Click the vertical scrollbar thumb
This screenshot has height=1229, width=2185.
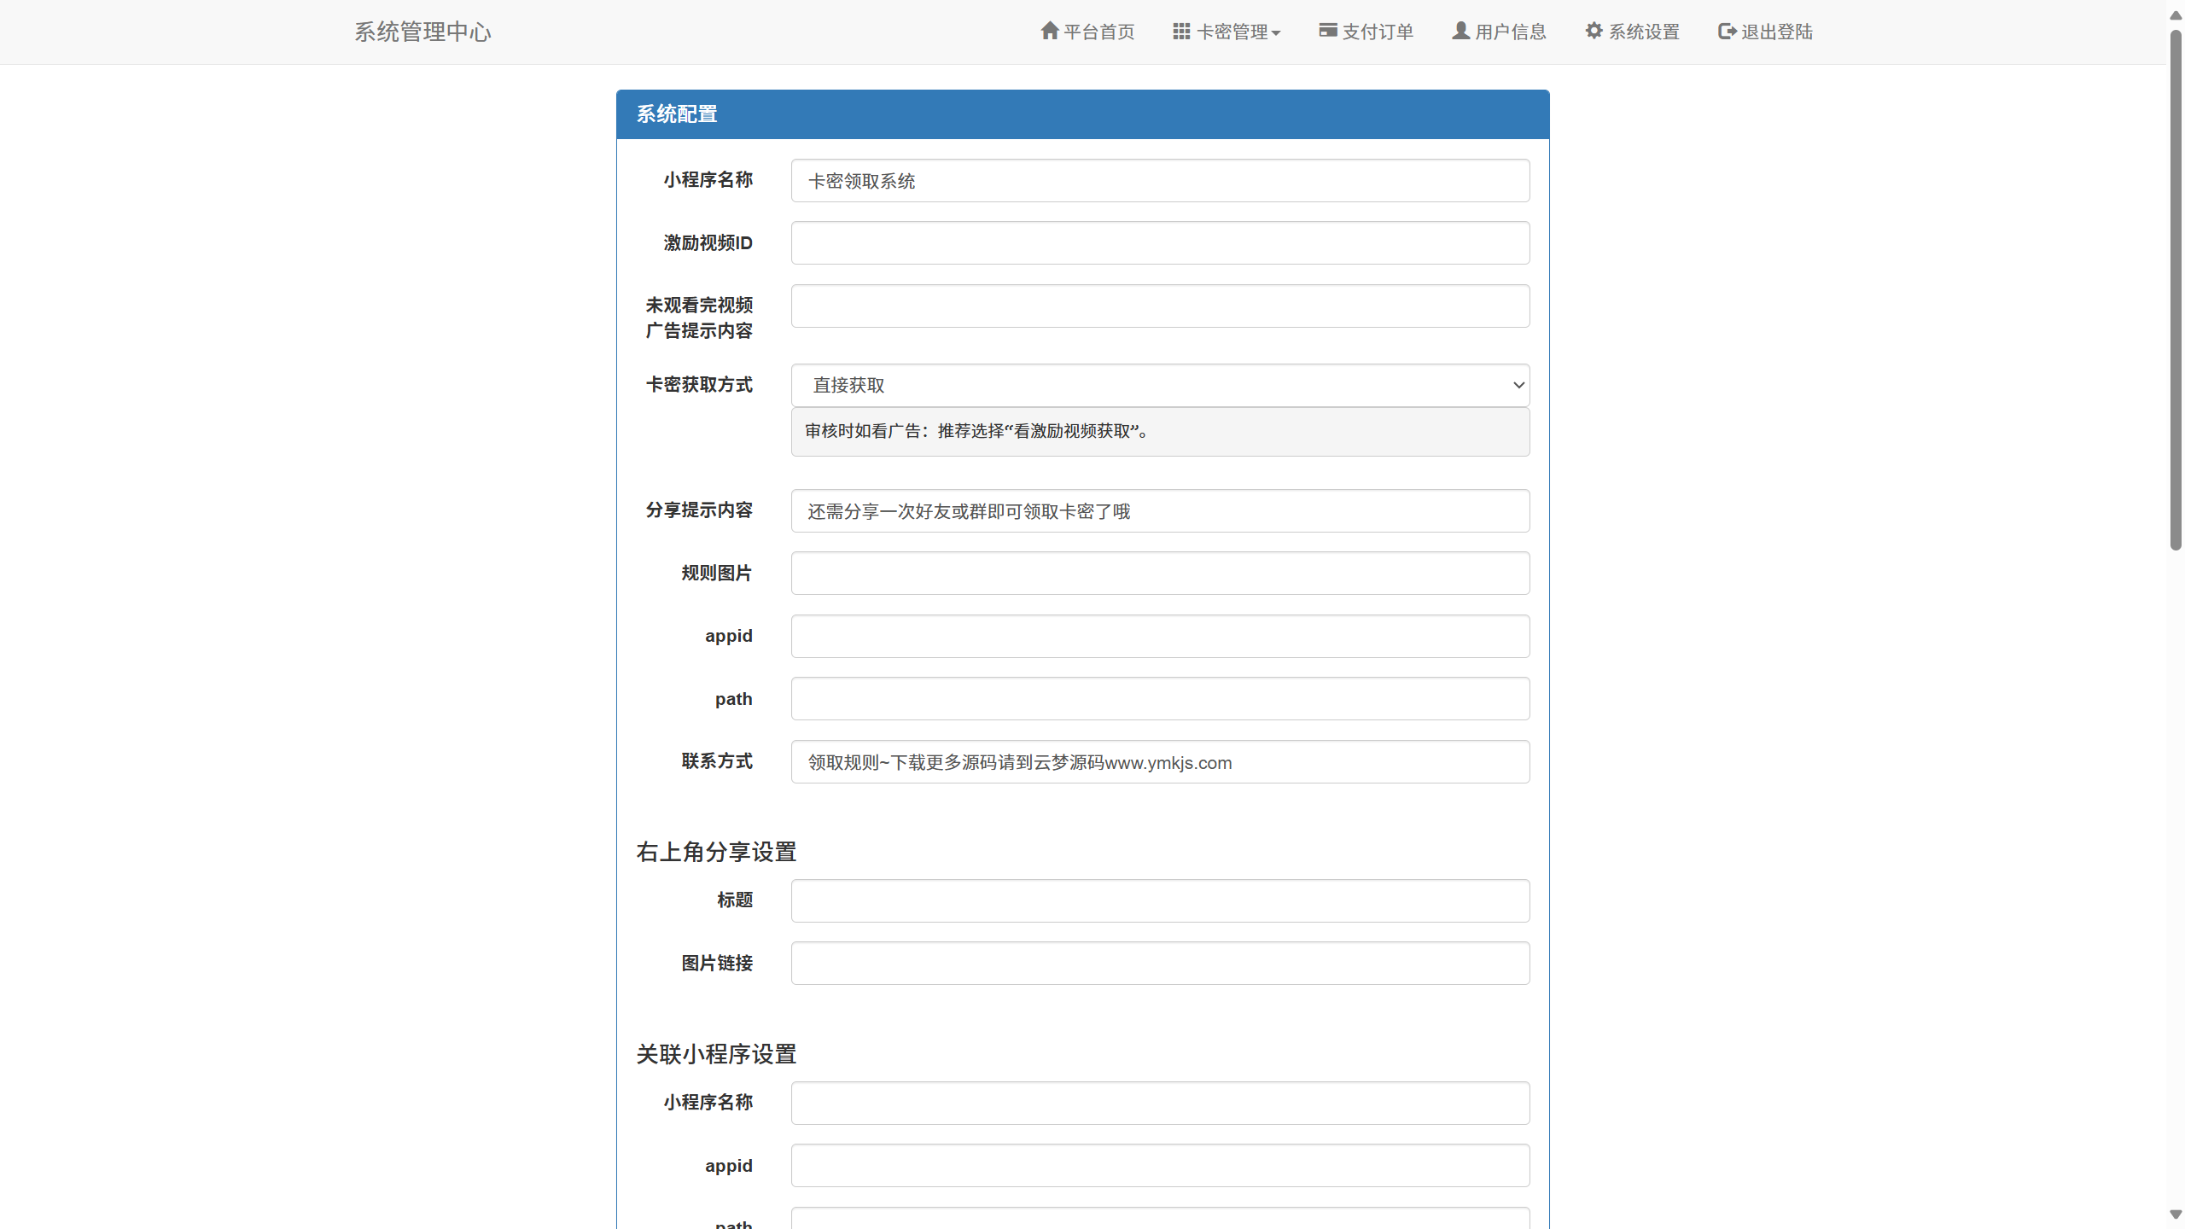2176,290
